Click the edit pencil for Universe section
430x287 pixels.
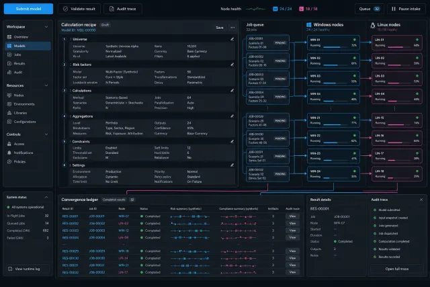click(232, 39)
